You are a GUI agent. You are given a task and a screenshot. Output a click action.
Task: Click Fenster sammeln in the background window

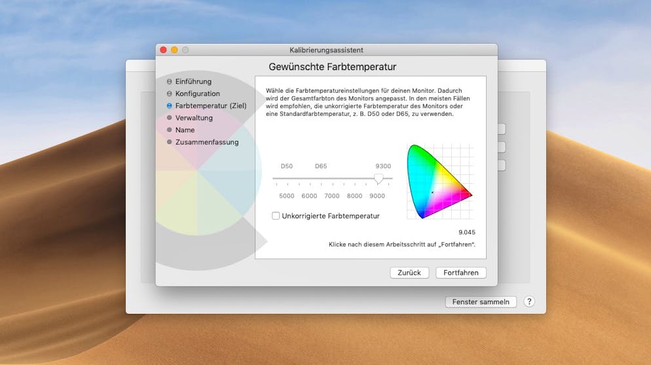pyautogui.click(x=481, y=302)
